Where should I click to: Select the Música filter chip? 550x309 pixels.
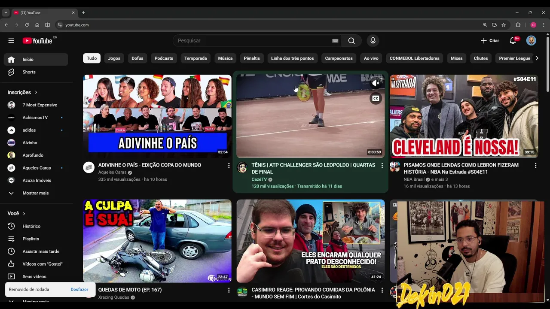click(x=225, y=58)
